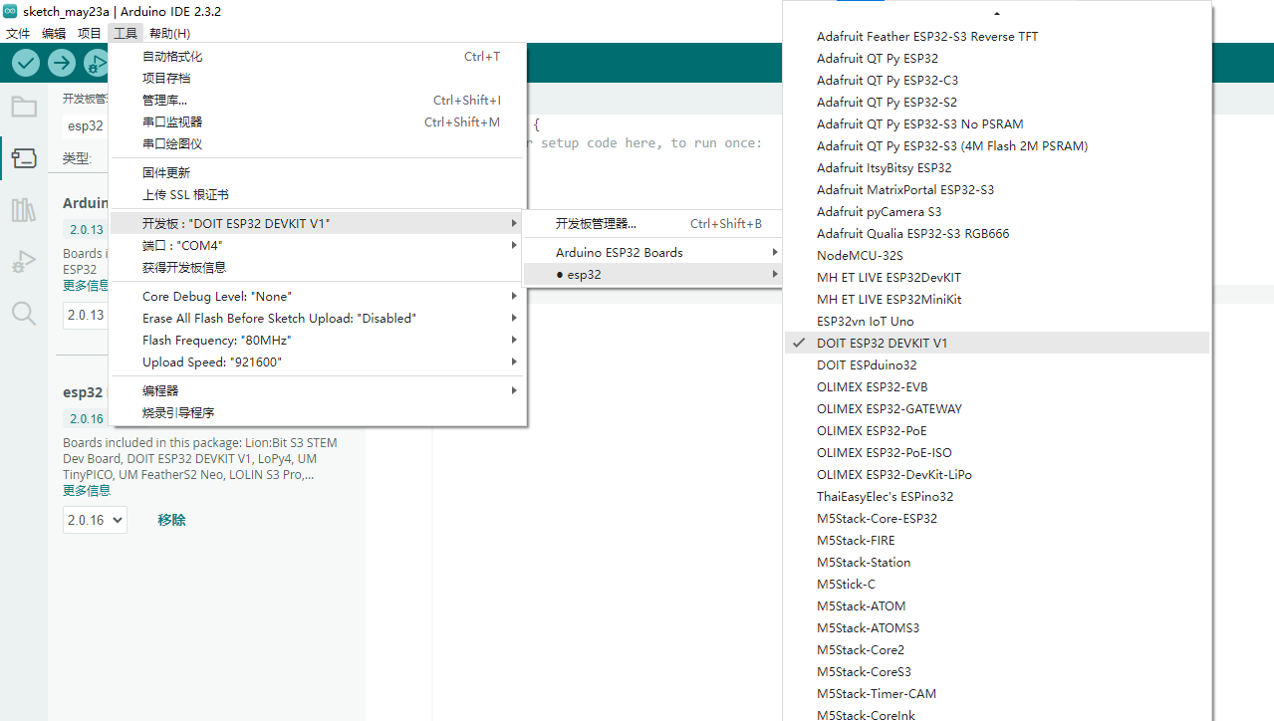
Task: Open the 帮助 menu
Action: point(169,33)
